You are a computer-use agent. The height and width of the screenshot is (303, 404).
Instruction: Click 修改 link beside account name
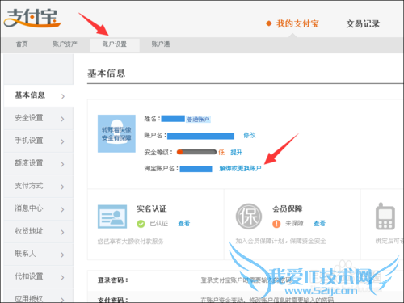(250, 135)
